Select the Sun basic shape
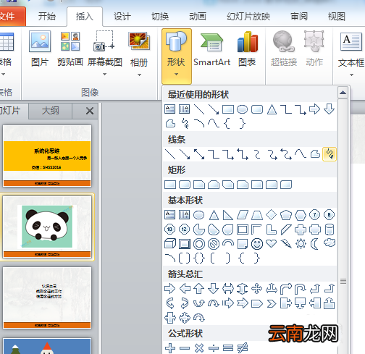The image size is (365, 354). point(301,244)
